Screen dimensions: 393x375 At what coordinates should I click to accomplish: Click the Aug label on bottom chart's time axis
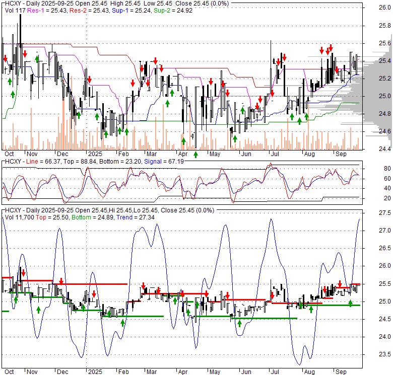click(309, 372)
